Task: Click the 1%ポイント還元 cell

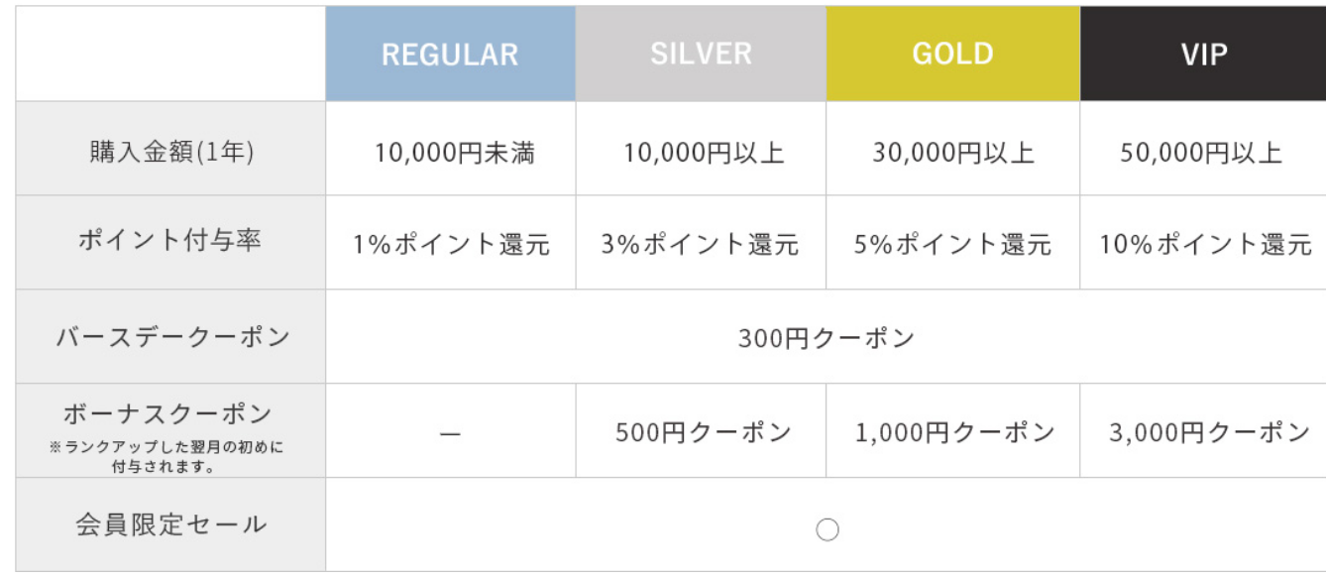Action: (452, 244)
